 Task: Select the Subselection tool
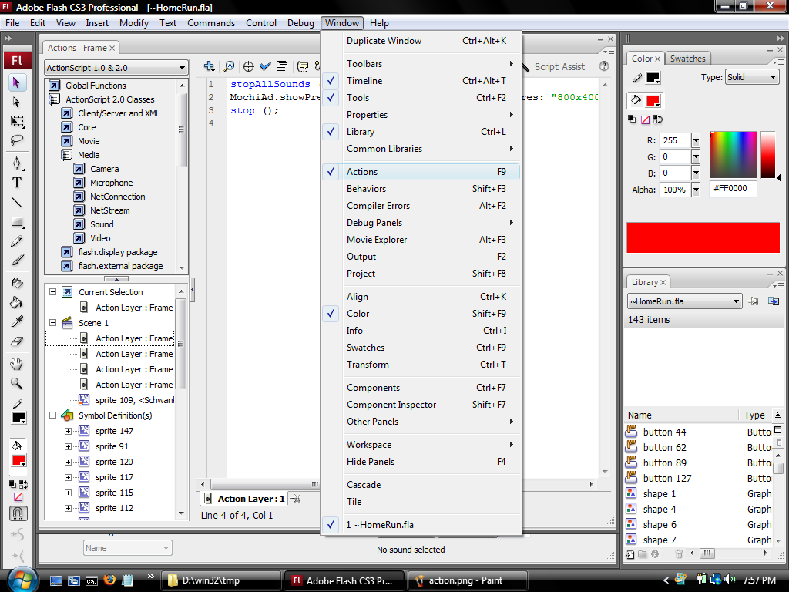(17, 103)
